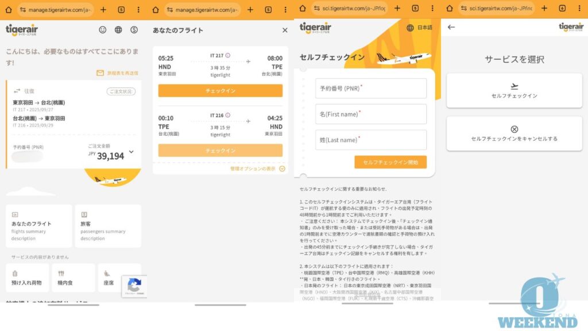Open the browser tab switcher showing 6
This screenshot has width=588, height=331.
pos(562,9)
